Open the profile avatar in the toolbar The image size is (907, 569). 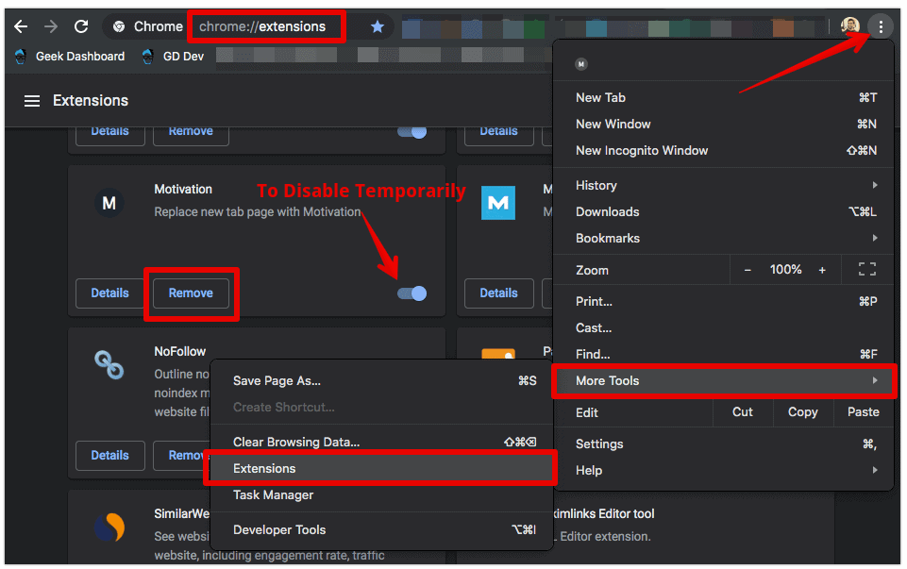pos(849,25)
